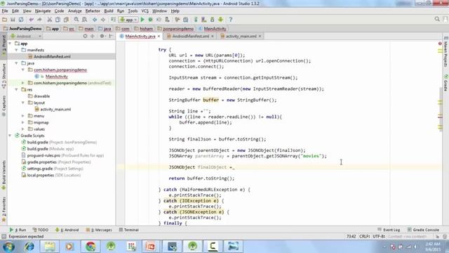Open the Messages tool window button
This screenshot has height=253, width=449.
pyautogui.click(x=99, y=230)
